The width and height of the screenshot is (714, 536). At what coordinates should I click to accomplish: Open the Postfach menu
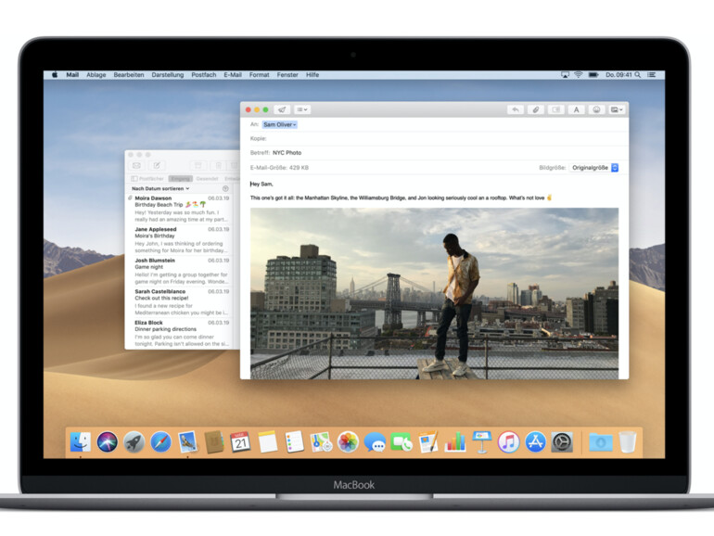(204, 75)
